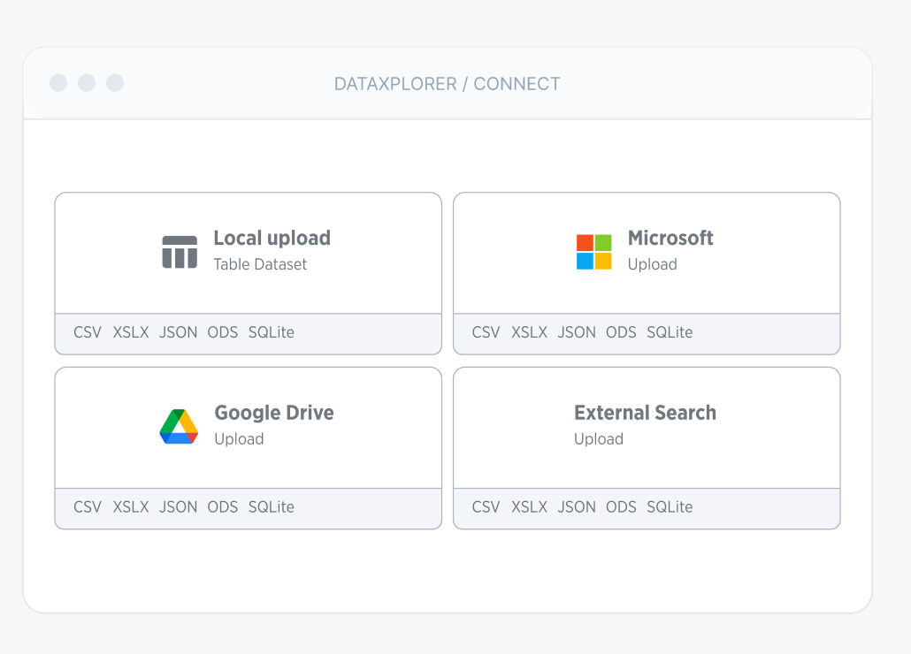Click CSV in the Local upload card
Image resolution: width=911 pixels, height=654 pixels.
(88, 332)
